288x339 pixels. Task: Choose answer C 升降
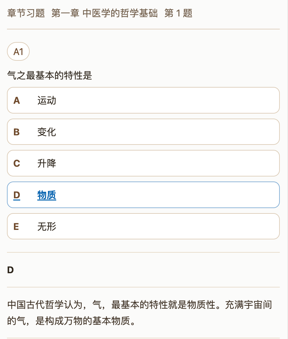coord(143,163)
